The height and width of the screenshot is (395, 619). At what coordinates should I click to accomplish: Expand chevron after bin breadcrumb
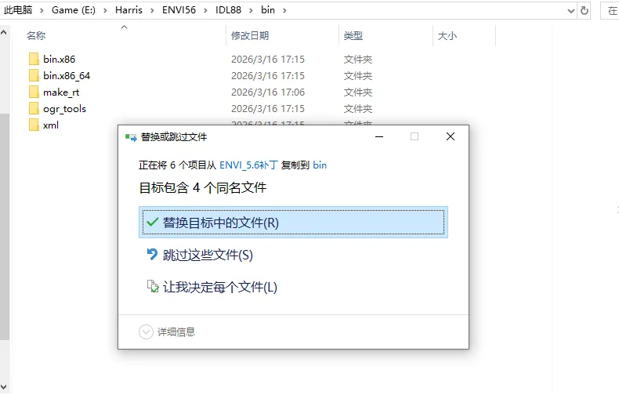(284, 11)
